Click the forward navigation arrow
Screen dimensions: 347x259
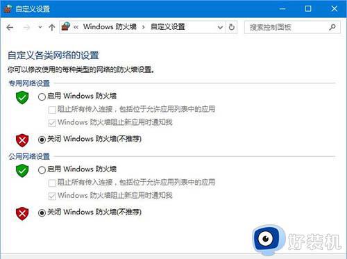26,28
